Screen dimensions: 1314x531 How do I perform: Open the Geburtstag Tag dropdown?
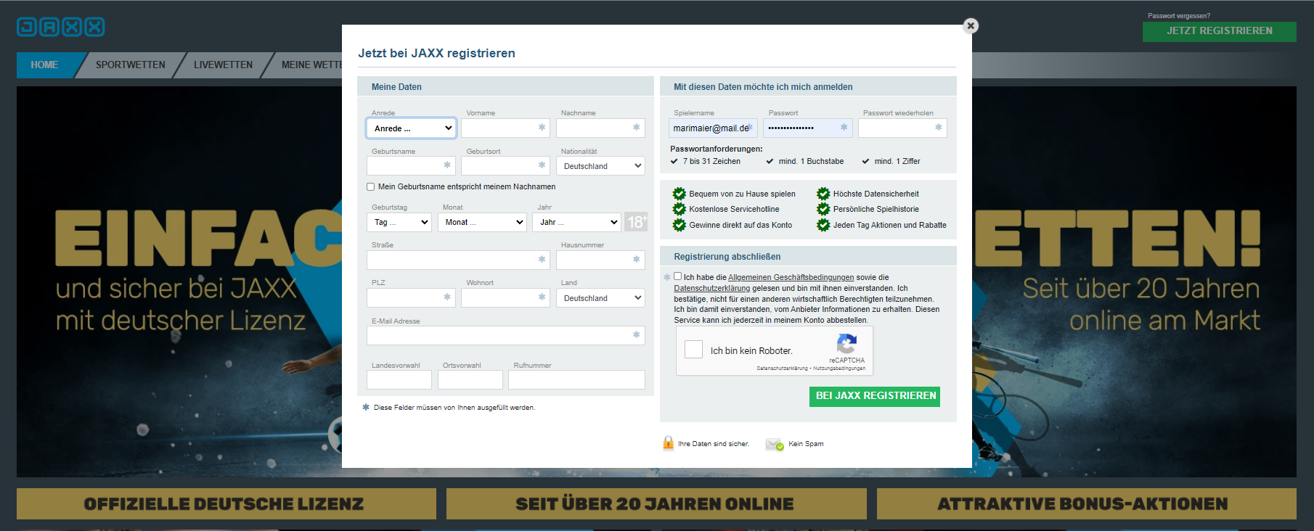(x=400, y=222)
